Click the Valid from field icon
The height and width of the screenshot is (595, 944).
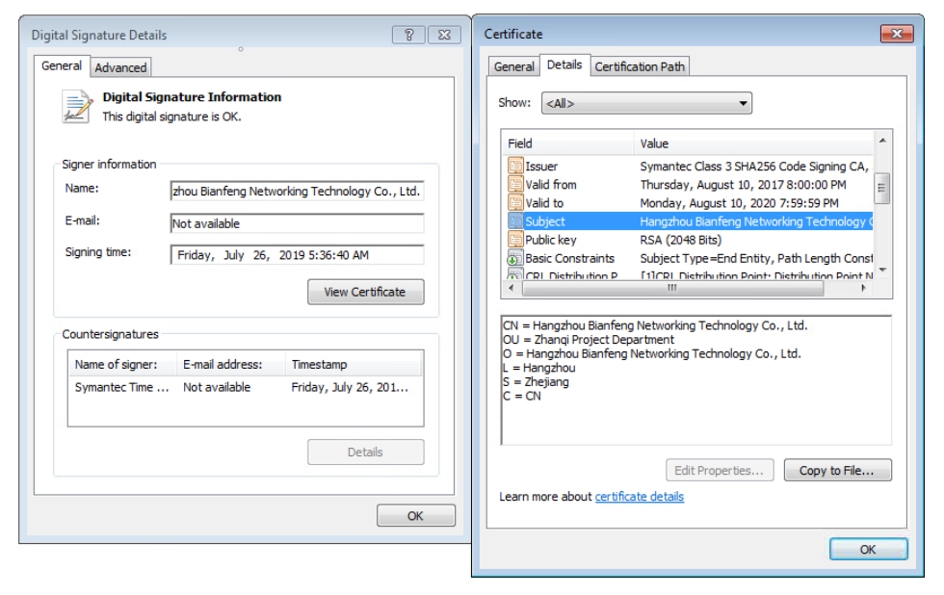pyautogui.click(x=515, y=184)
